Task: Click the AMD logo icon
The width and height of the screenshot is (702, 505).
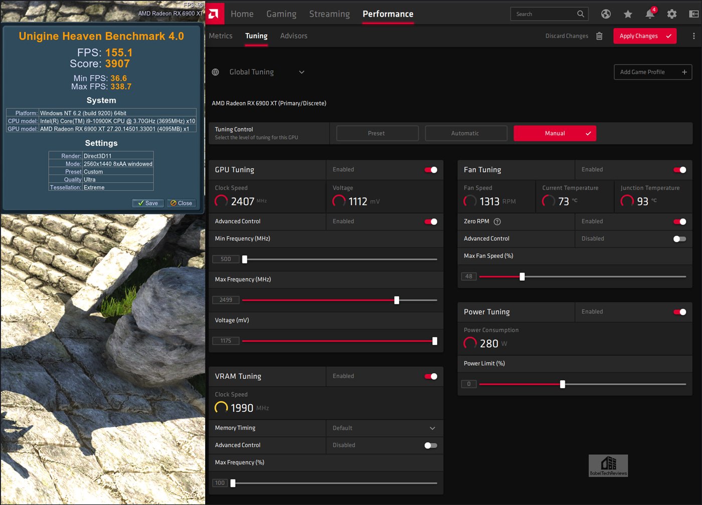Action: pyautogui.click(x=214, y=14)
